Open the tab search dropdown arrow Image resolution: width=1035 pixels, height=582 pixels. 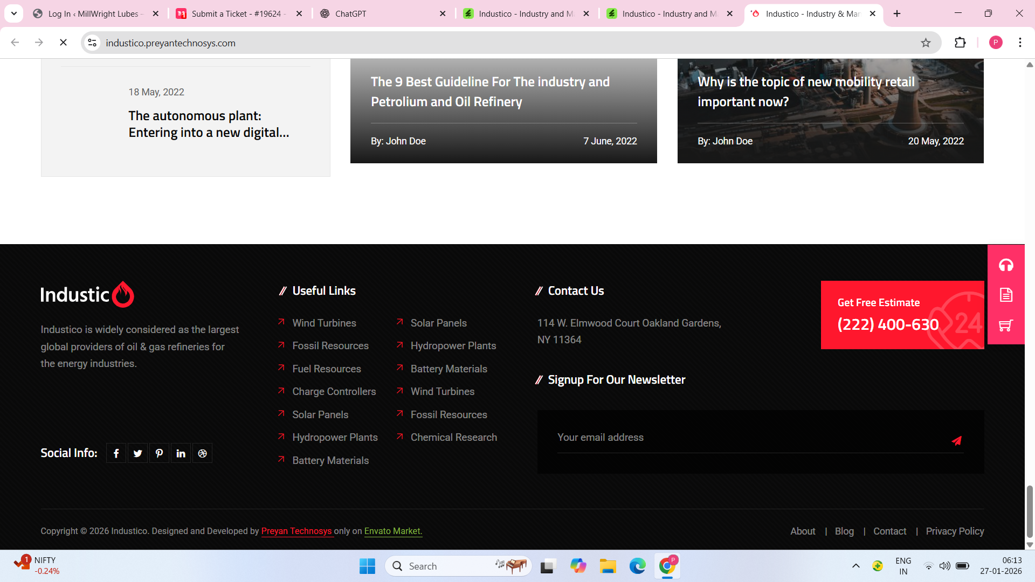click(14, 13)
